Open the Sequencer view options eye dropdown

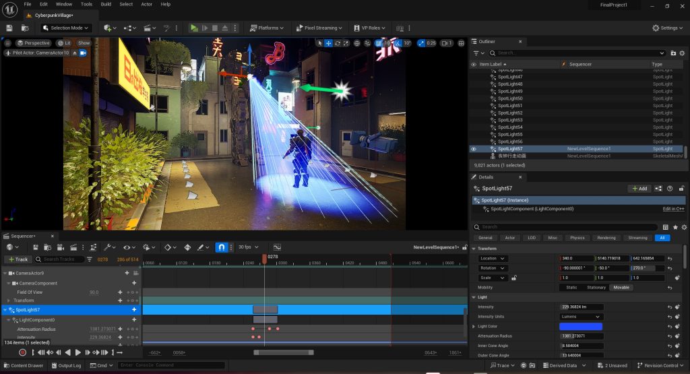click(129, 247)
